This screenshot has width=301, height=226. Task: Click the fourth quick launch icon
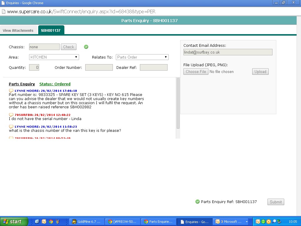tap(58, 222)
